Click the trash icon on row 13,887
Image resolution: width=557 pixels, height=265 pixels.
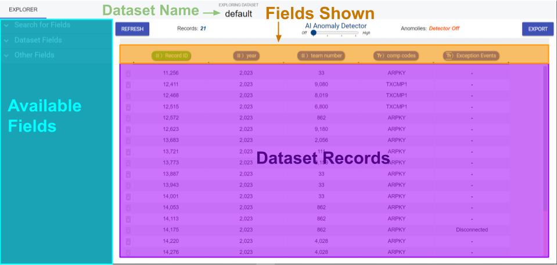(128, 174)
